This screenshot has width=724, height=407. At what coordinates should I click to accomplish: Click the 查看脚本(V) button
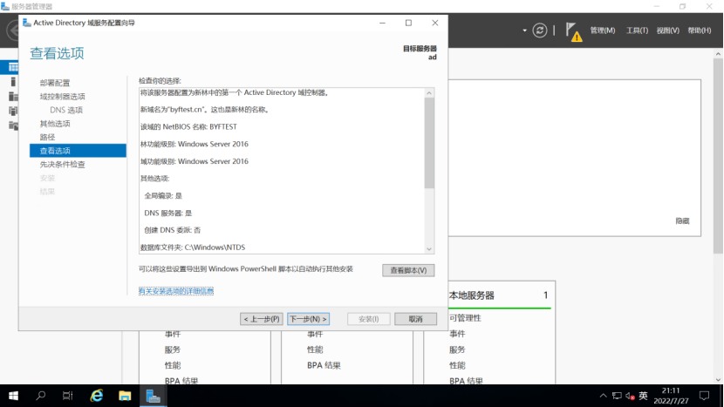[407, 270]
